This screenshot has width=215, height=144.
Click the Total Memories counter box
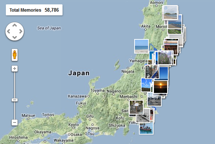(x=34, y=10)
